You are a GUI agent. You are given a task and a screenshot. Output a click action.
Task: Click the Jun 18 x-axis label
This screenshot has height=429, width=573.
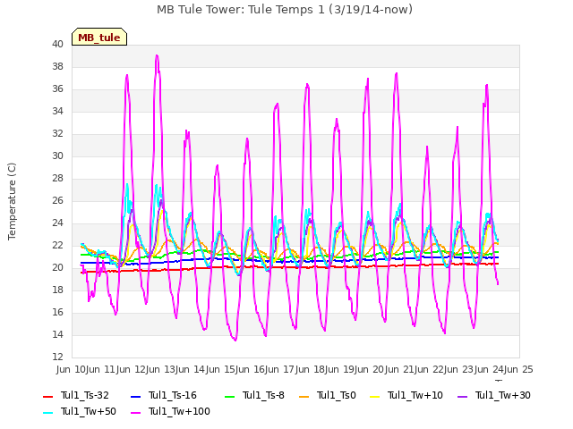311,369
